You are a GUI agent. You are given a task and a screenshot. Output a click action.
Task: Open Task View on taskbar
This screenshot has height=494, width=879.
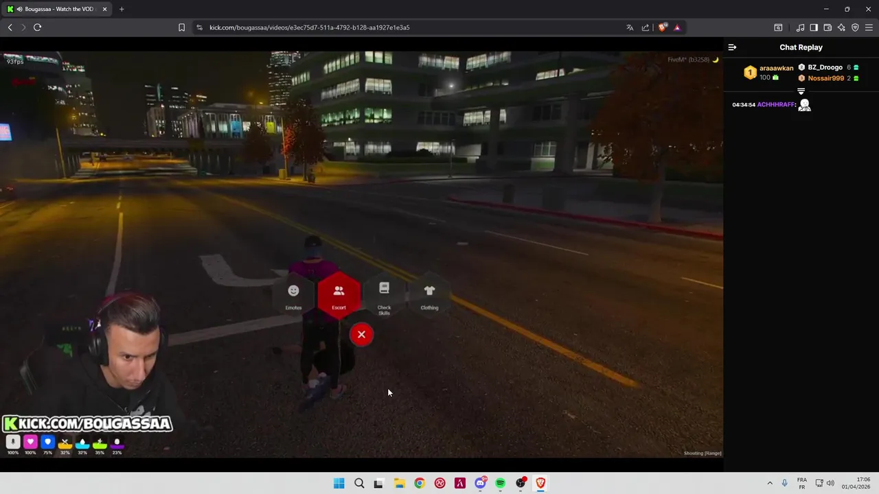[378, 483]
